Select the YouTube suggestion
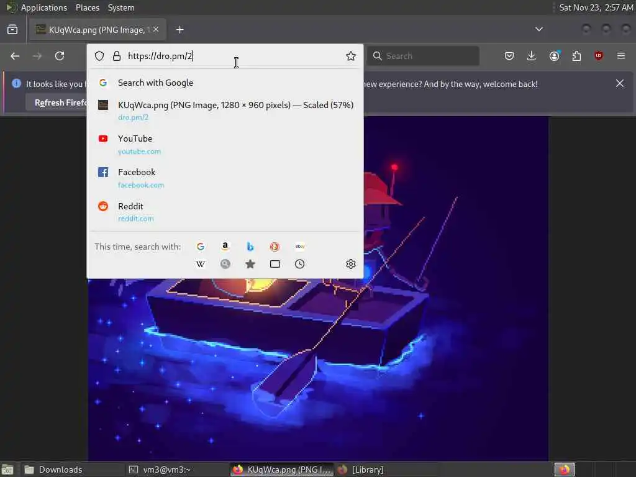Viewport: 636px width, 477px height. tap(225, 144)
